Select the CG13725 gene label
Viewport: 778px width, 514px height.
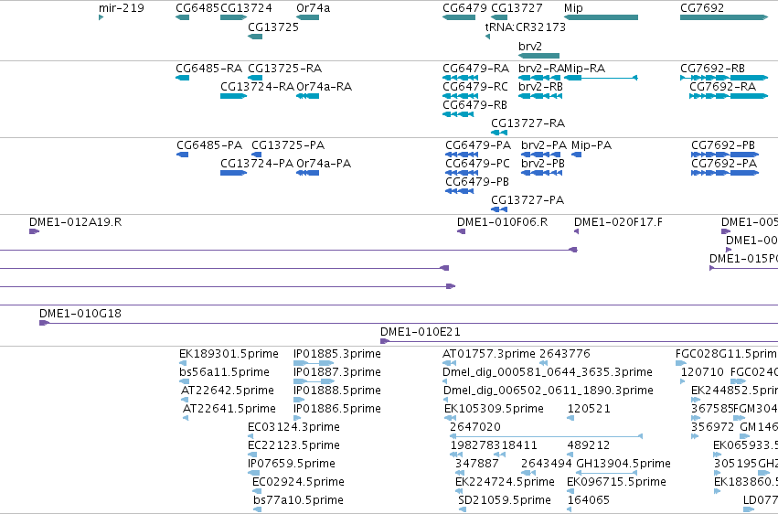(x=273, y=27)
